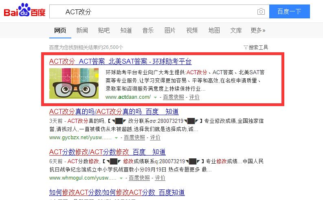Open 搜索工具 filter
This screenshot has width=323, height=200.
tap(256, 47)
